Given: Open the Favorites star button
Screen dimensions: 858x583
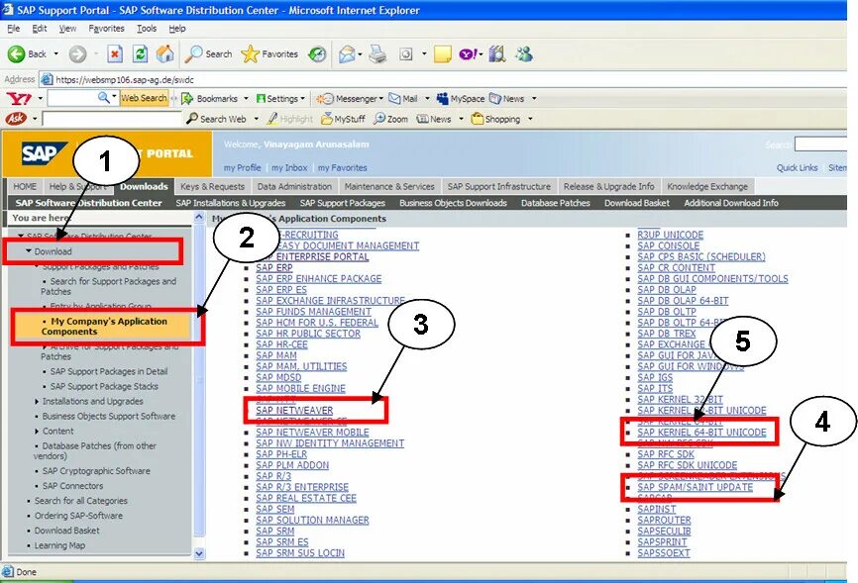Looking at the screenshot, I should (x=269, y=53).
